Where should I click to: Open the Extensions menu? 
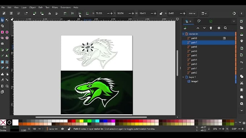pos(65,7)
